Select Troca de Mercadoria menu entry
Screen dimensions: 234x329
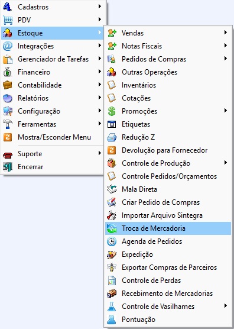point(168,228)
